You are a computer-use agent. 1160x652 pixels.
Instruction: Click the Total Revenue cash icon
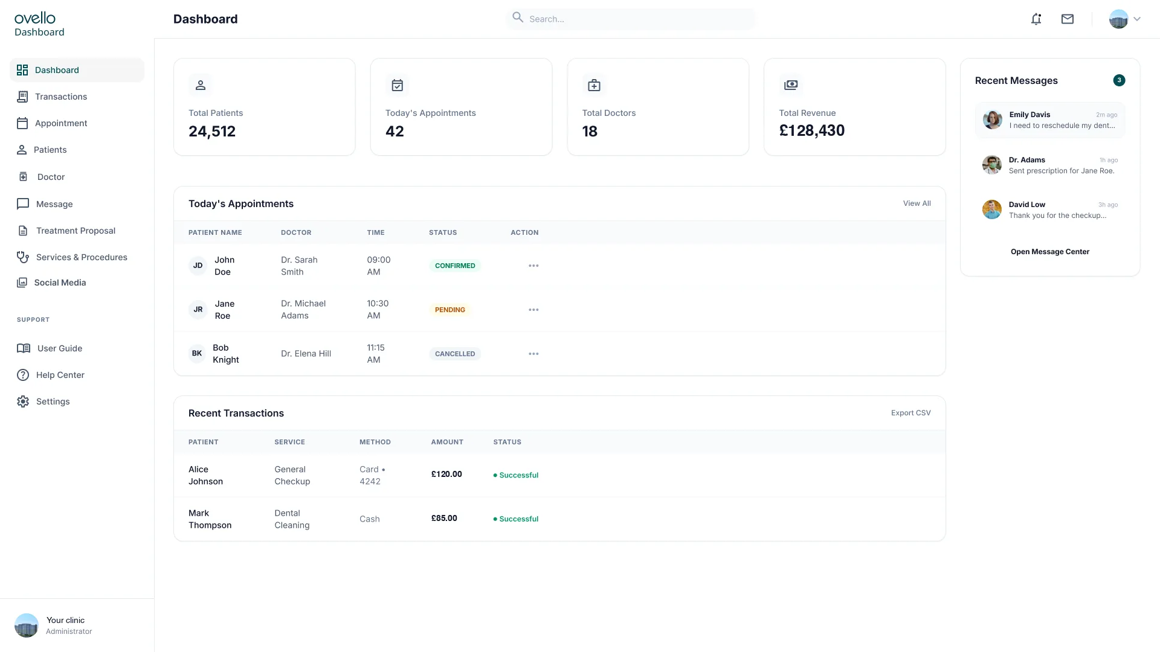point(791,85)
